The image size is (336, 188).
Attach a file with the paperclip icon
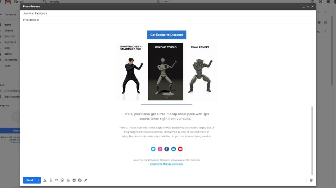tap(51, 180)
